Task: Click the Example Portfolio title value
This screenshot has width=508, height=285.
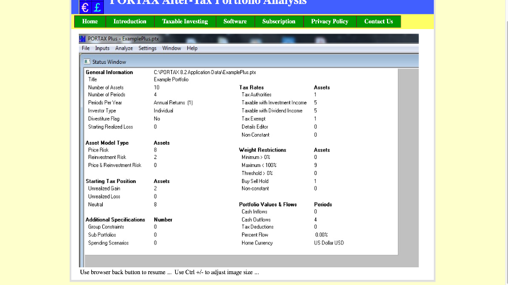Action: pos(171,79)
